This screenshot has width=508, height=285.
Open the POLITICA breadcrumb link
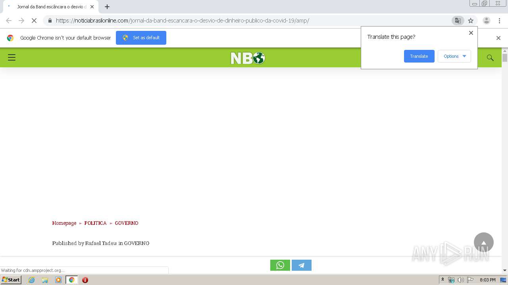pyautogui.click(x=95, y=223)
